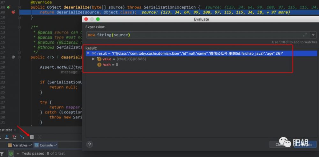Screen dimensions: 319x157
Task: Click the Trace Current Stream Chain icon
Action: (x=40, y=137)
